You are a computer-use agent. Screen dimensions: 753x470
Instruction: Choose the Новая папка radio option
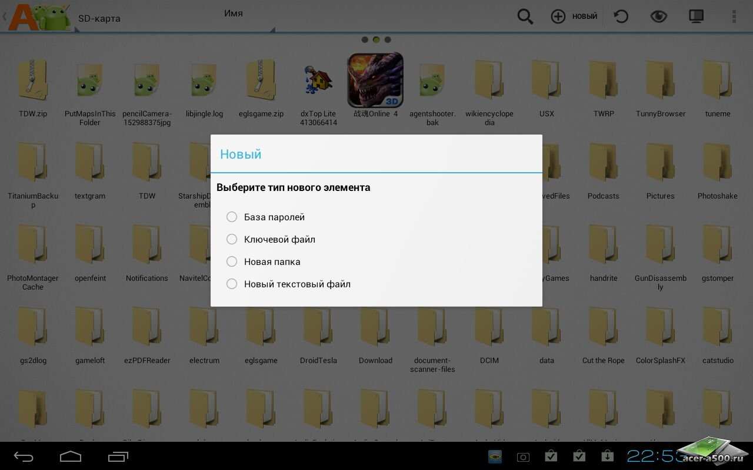(232, 262)
